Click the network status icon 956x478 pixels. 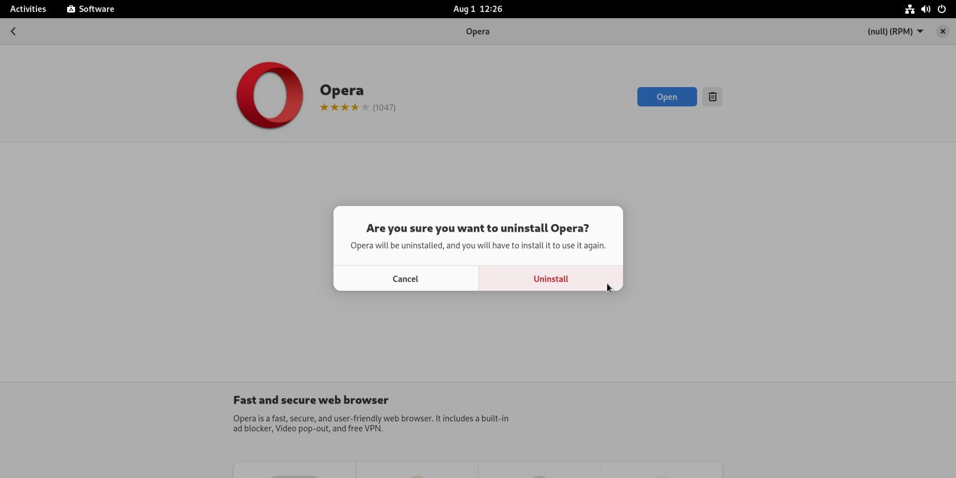click(910, 9)
